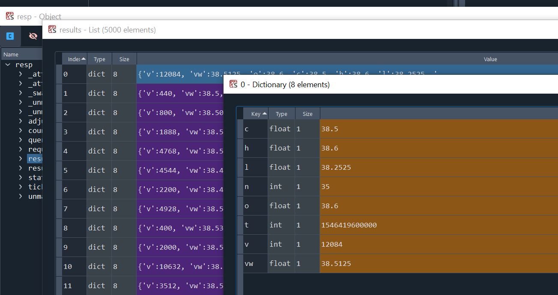Select the resp root item text
This screenshot has width=558, height=295.
pyautogui.click(x=24, y=65)
